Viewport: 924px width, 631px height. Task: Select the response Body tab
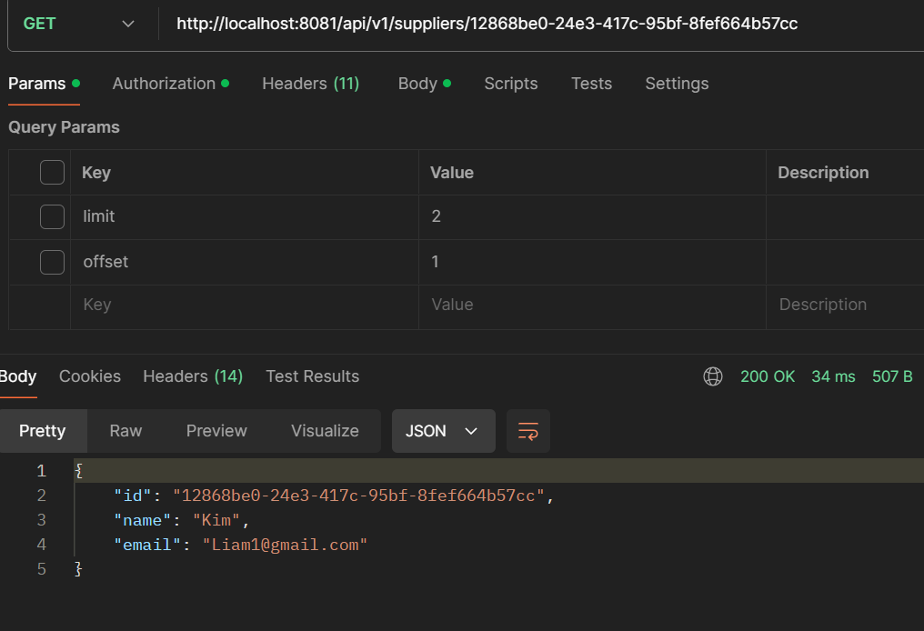[x=17, y=376]
